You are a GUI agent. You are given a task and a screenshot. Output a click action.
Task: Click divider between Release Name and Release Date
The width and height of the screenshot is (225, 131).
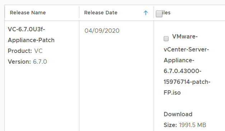point(79,13)
